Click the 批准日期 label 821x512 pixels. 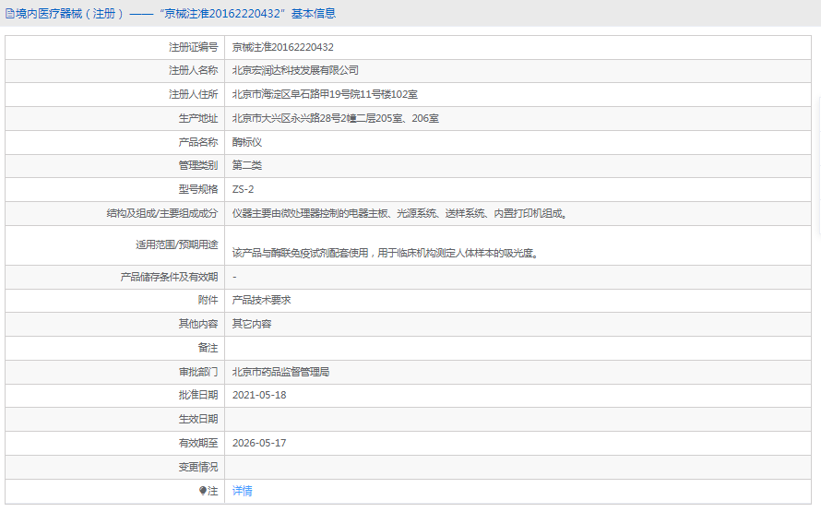click(198, 395)
